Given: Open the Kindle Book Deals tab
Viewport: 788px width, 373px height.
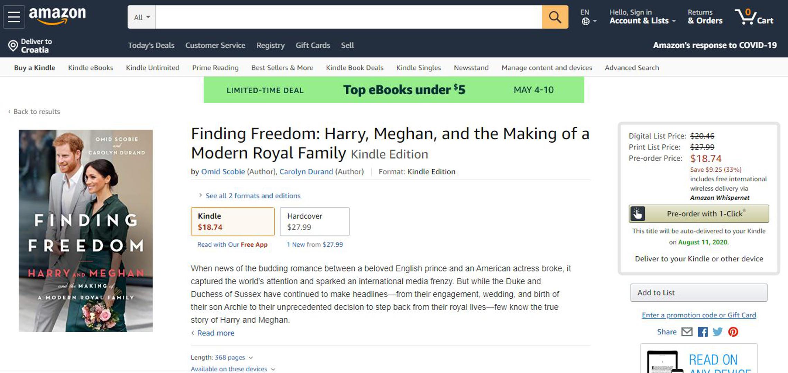Looking at the screenshot, I should click(355, 68).
